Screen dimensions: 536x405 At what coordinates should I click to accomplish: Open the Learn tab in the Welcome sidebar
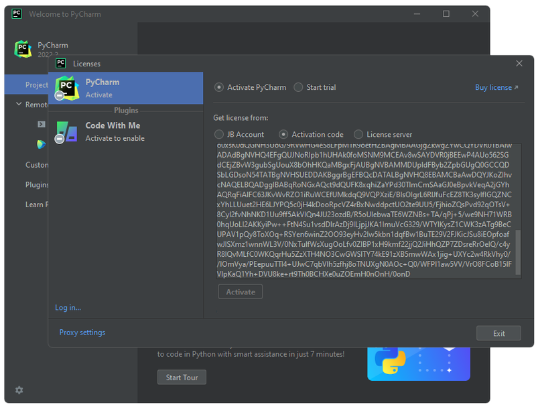37,205
